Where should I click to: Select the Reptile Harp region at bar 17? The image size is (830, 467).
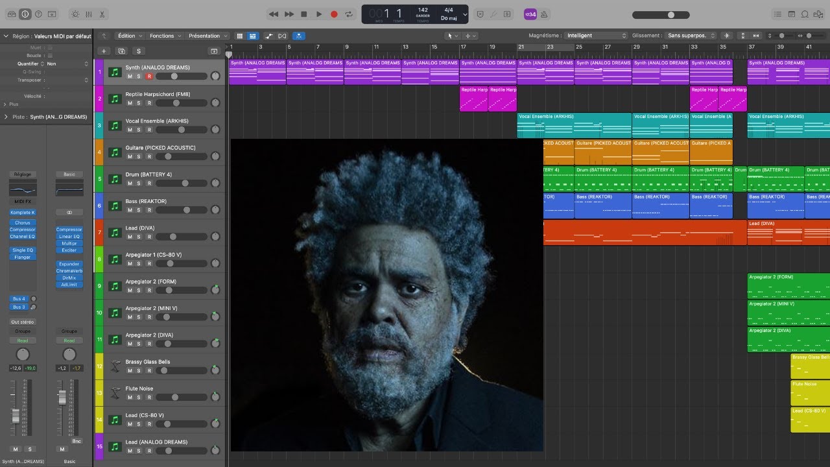click(x=473, y=99)
